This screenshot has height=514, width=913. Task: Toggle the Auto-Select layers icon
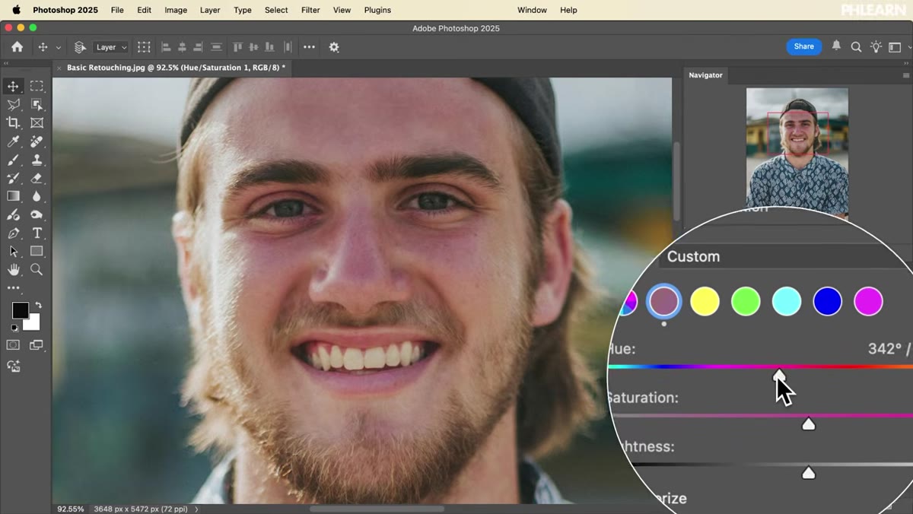coord(80,47)
